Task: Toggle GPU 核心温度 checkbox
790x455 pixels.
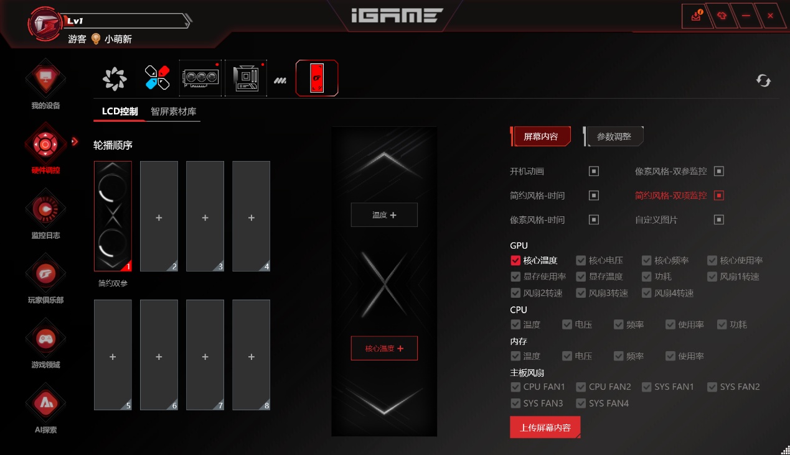Action: [515, 260]
